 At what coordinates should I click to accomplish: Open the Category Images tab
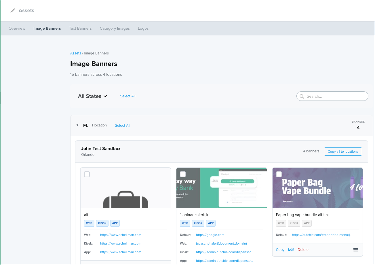(115, 28)
